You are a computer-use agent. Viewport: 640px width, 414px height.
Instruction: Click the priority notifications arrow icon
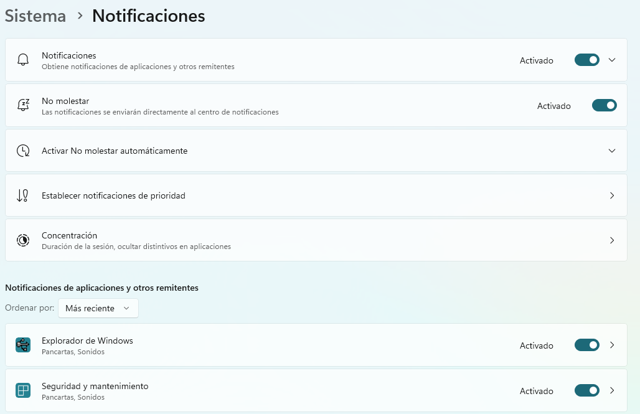click(22, 195)
